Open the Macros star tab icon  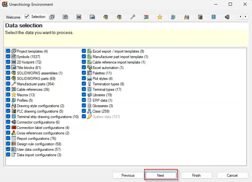pos(160,17)
